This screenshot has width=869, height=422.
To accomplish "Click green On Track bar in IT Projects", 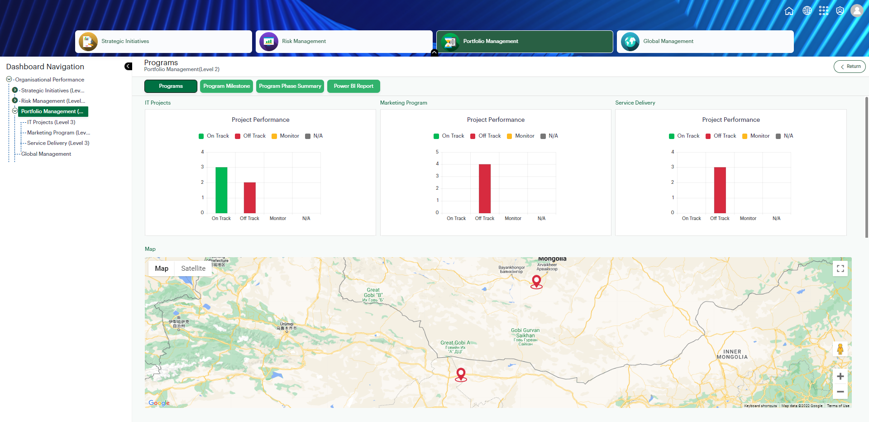I will pos(221,190).
